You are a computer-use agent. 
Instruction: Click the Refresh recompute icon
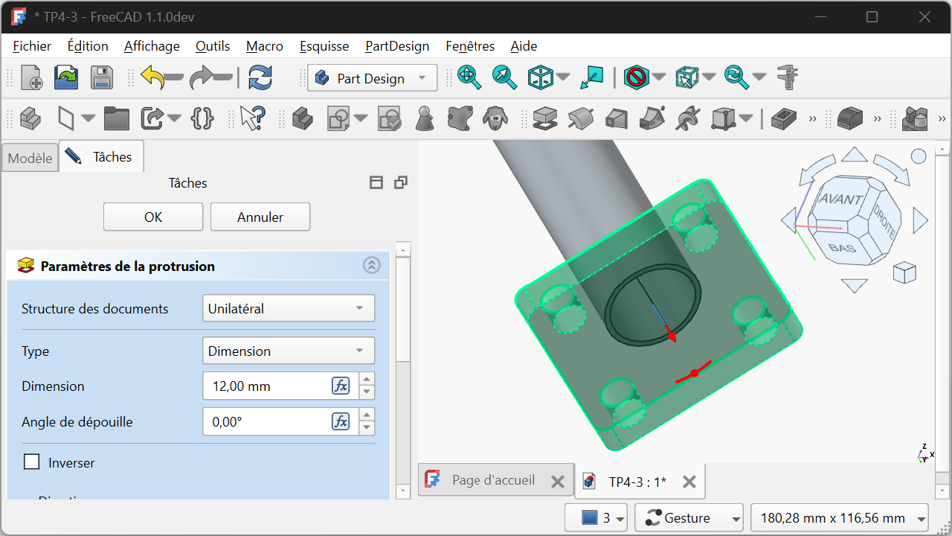260,77
